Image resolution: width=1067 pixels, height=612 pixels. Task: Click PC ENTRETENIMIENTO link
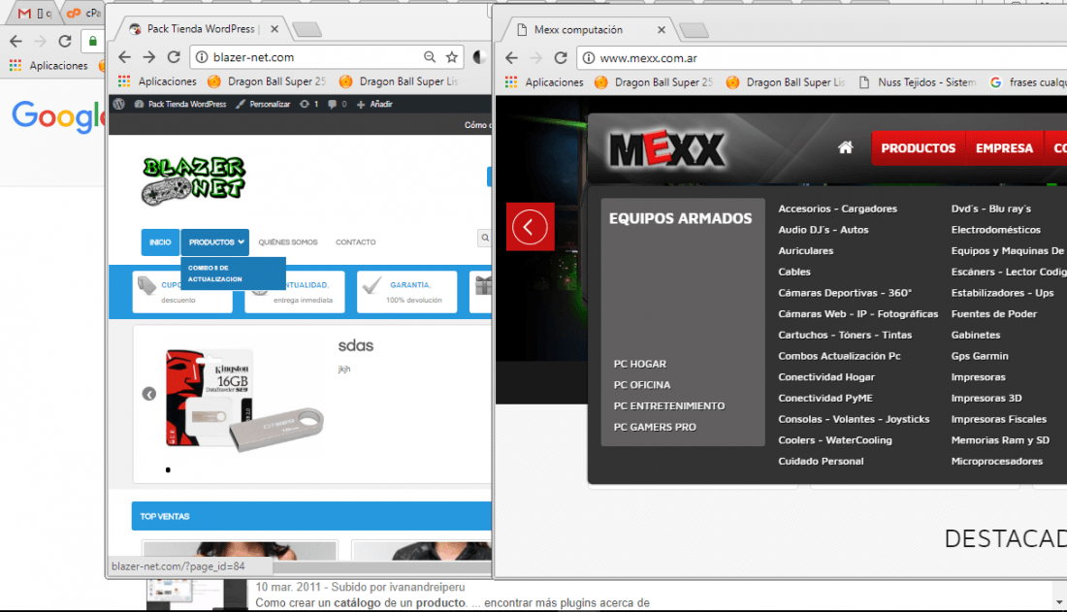[x=669, y=406]
